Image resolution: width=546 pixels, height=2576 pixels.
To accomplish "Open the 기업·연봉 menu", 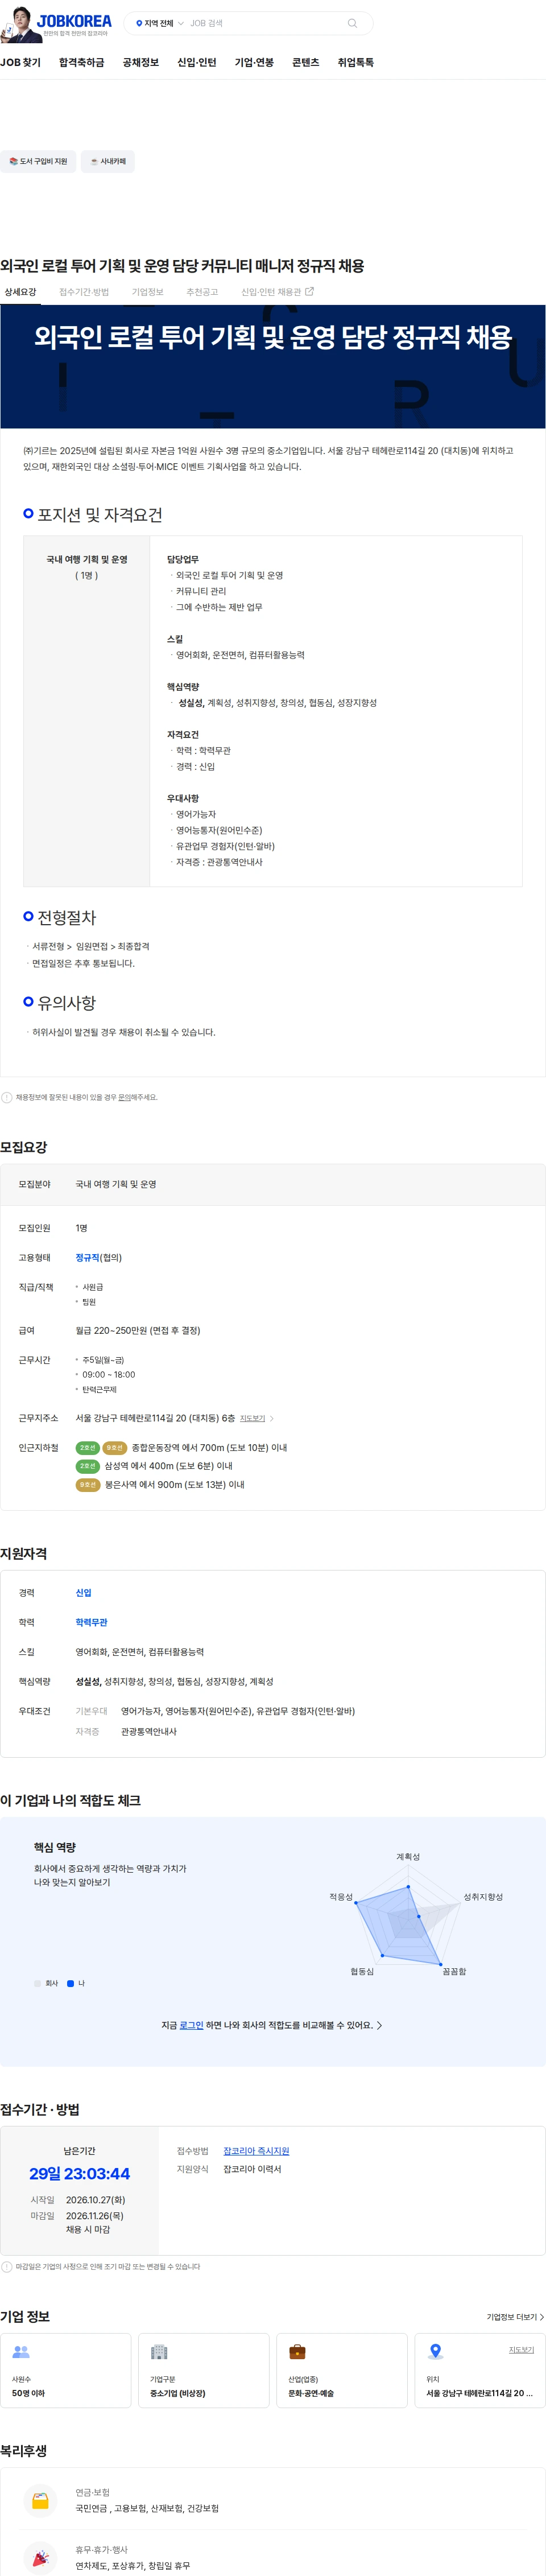I will click(254, 62).
